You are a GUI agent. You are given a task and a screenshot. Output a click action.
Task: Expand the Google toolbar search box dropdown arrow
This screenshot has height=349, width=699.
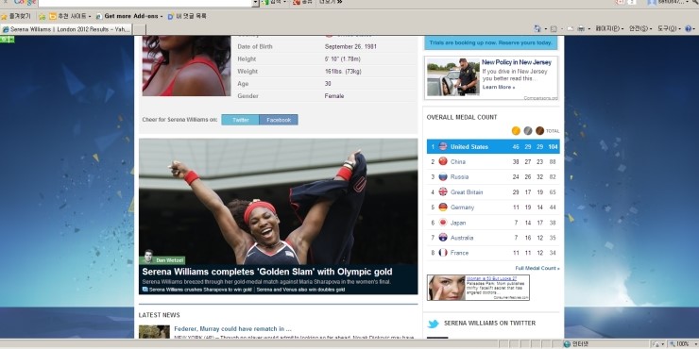[255, 3]
